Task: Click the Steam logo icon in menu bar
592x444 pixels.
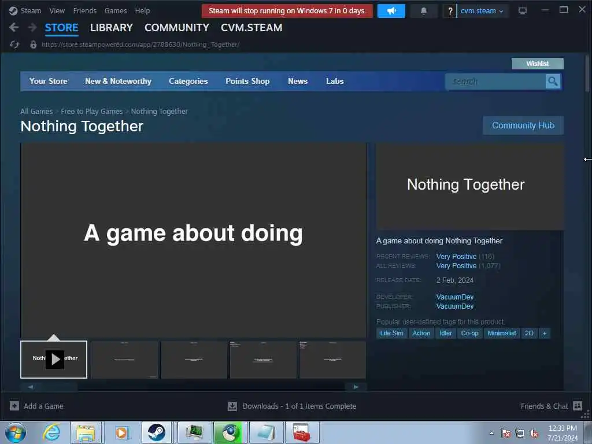Action: tap(13, 10)
